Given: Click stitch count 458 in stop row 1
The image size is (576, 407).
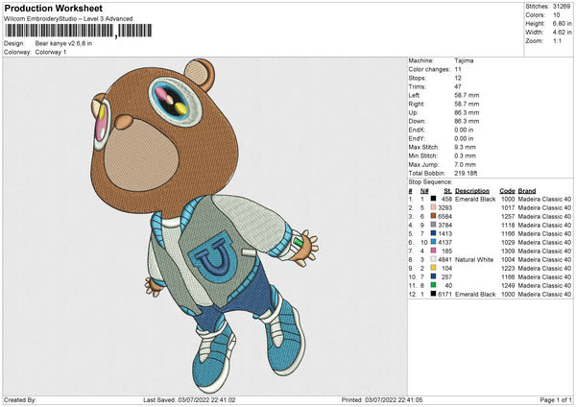Looking at the screenshot, I should click(x=446, y=199).
